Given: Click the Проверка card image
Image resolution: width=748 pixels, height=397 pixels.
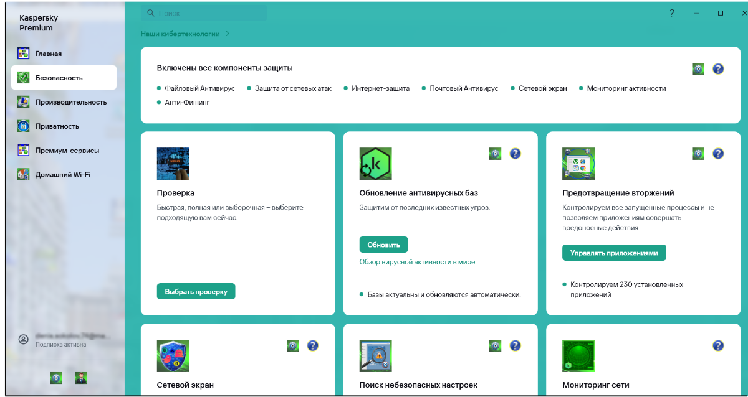Looking at the screenshot, I should (x=173, y=164).
